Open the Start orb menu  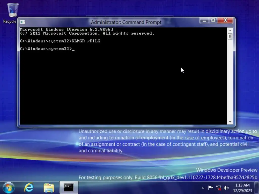click(x=9, y=188)
